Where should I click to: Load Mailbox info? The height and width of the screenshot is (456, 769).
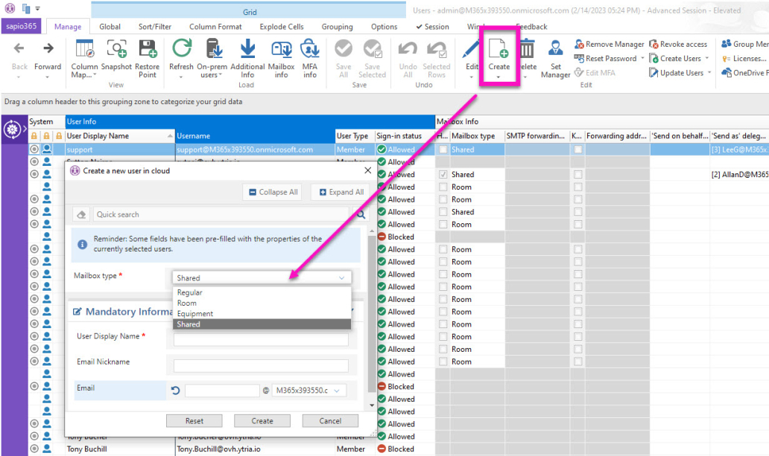tap(281, 58)
